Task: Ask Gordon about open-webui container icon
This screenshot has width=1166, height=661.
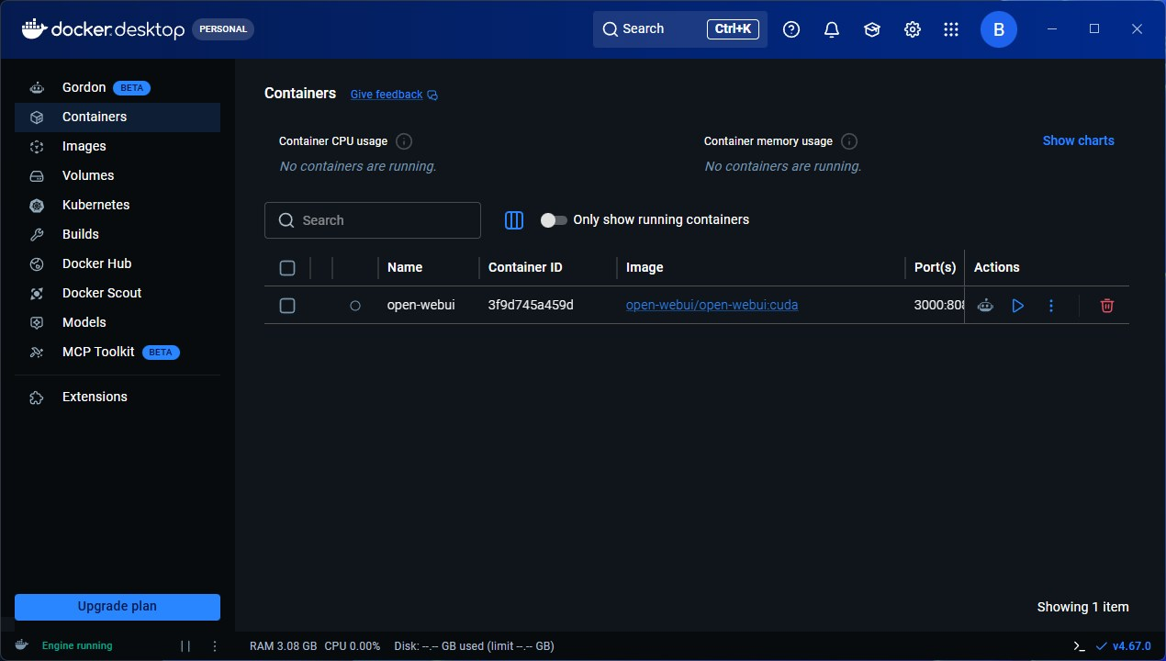Action: [985, 306]
